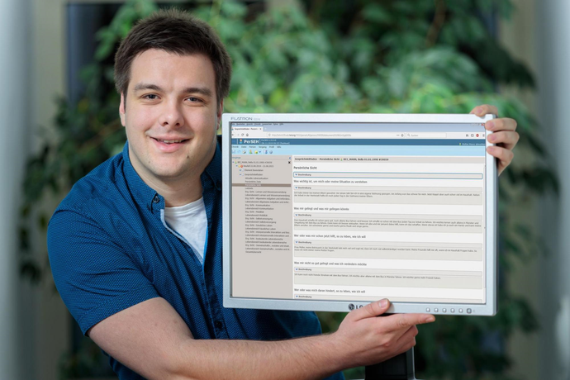Click the user name in the top-right header
570x380 pixels.
[471, 143]
